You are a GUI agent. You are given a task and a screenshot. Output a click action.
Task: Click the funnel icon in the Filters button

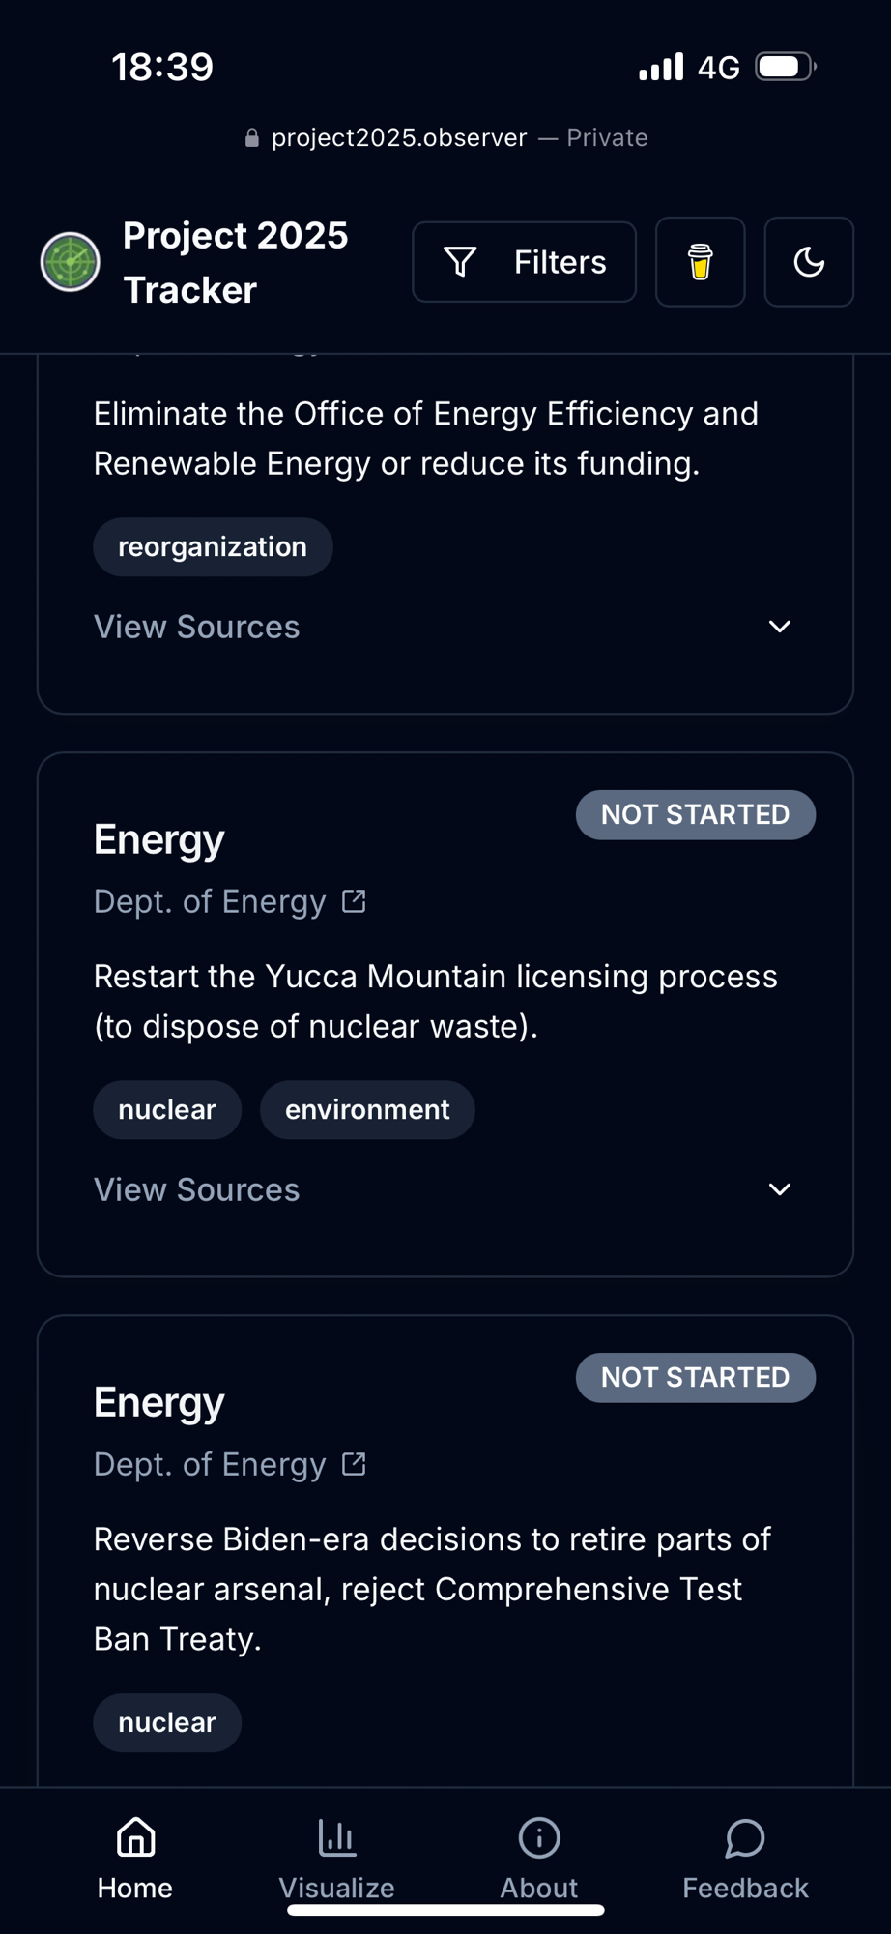click(x=460, y=262)
